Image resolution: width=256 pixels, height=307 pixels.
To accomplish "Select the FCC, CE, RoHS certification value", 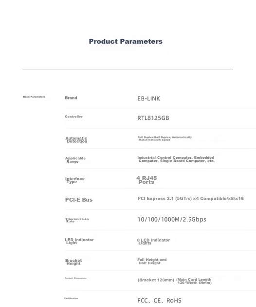I will [x=159, y=301].
